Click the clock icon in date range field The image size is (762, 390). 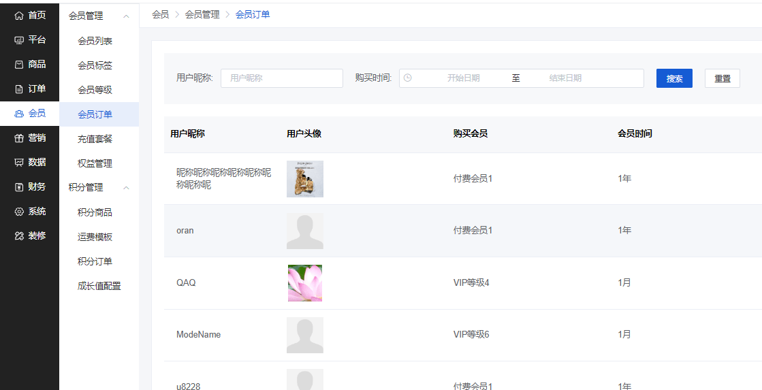click(x=408, y=78)
